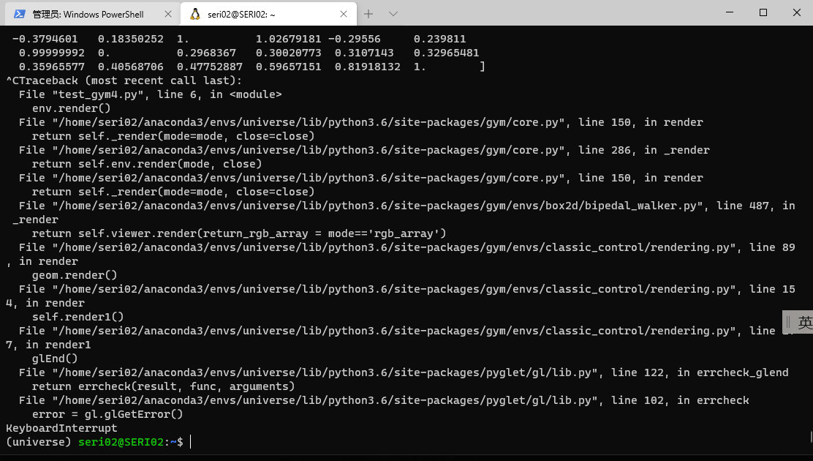Open a new tab with plus button

(368, 14)
